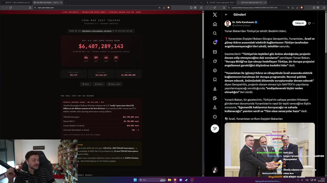The image size is (327, 183).
Task: Open Messages envelope in X sidebar
Action: tap(215, 52)
